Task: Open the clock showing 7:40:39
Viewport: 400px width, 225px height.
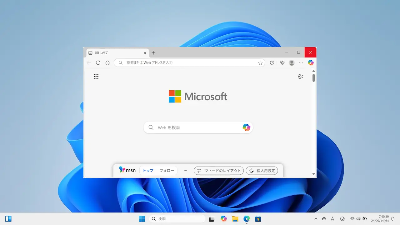Action: coord(380,219)
